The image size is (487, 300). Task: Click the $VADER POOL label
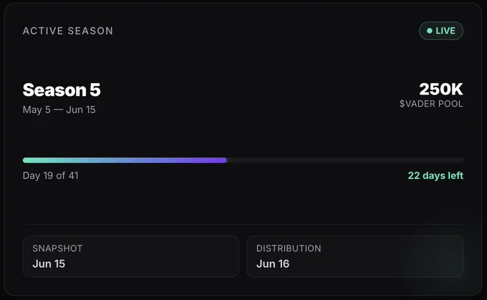tap(431, 104)
